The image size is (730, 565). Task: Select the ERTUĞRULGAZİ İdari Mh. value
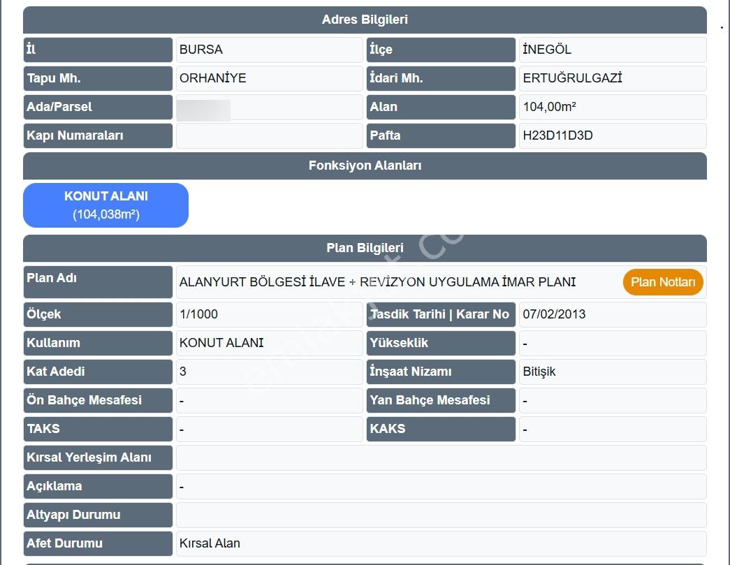tap(572, 78)
